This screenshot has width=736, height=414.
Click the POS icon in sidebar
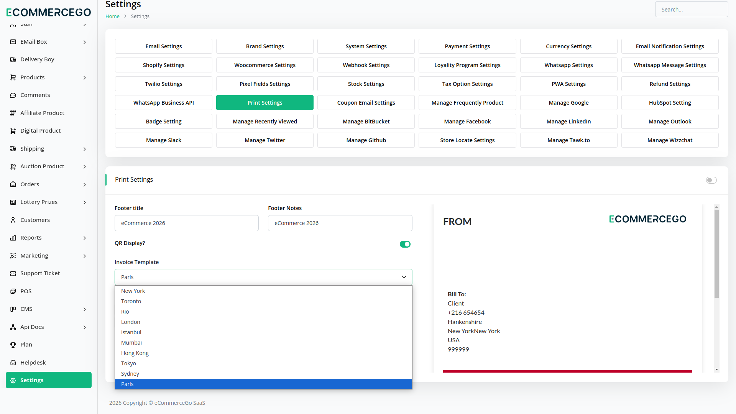(13, 291)
